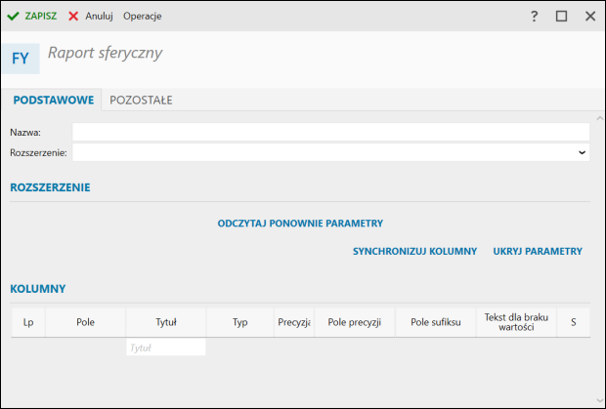Click the Raport sferyczny title text
The image size is (606, 409).
[106, 53]
